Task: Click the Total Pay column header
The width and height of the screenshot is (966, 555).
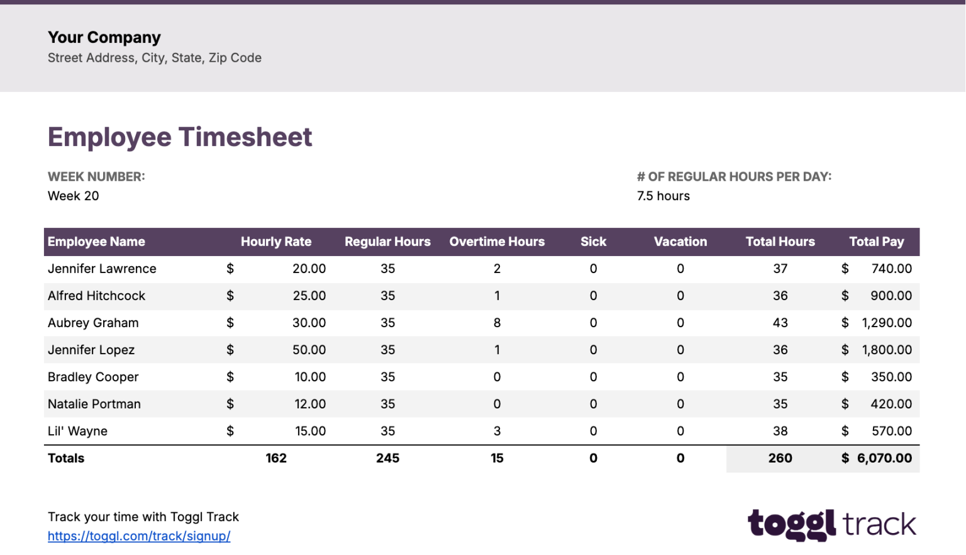Action: coord(877,242)
